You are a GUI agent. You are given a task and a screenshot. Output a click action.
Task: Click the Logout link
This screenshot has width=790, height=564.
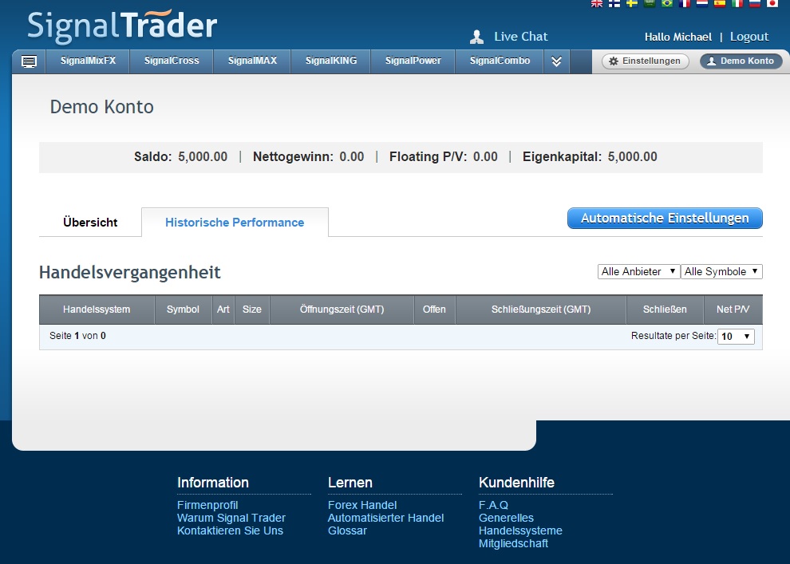[749, 37]
